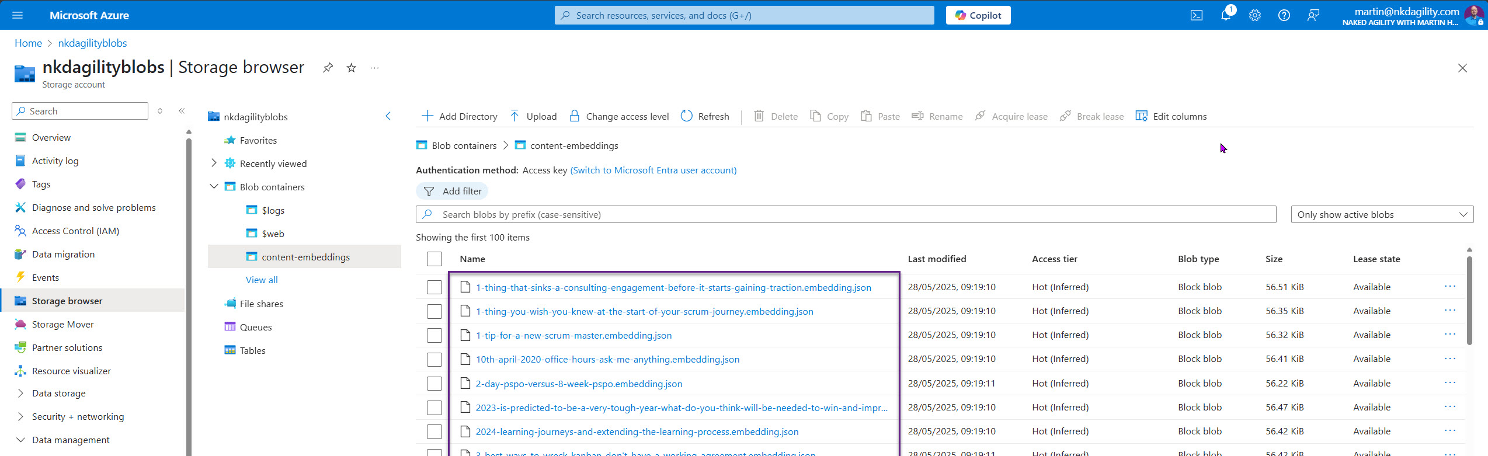Click Add Directory in the toolbar

click(460, 116)
